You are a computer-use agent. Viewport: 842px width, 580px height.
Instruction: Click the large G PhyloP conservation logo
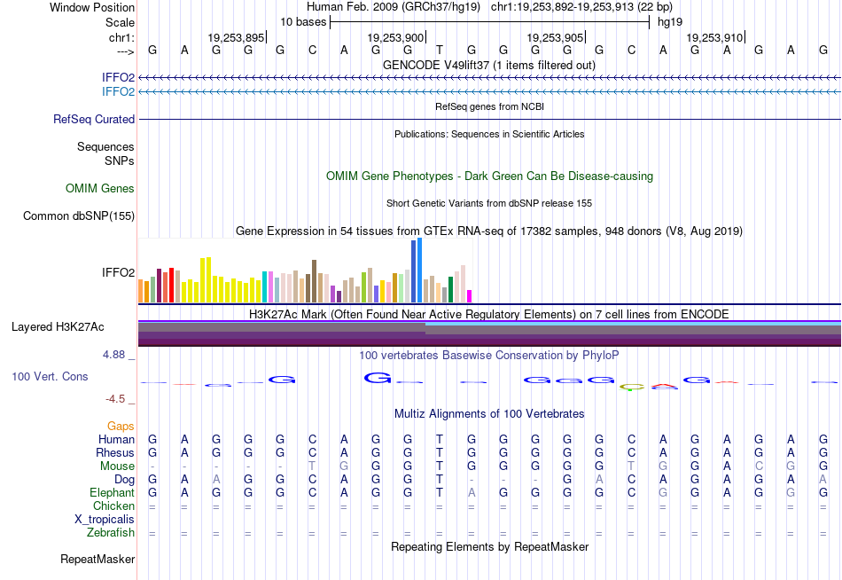point(378,378)
